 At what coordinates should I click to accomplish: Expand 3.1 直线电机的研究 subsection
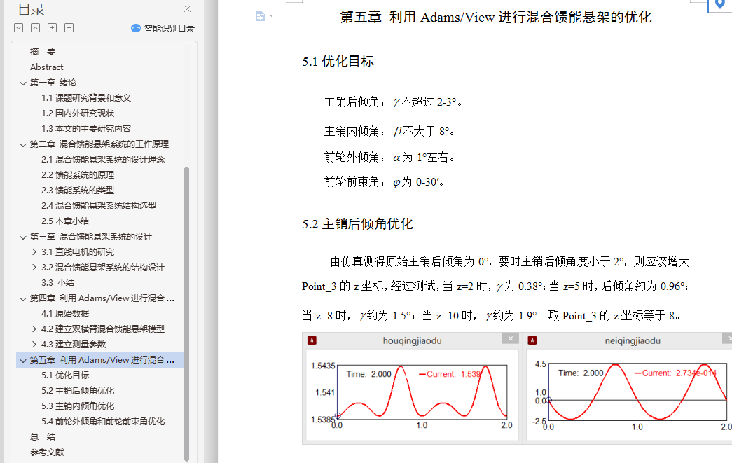(34, 252)
